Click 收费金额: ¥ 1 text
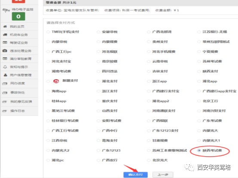This screenshot has width=238, height=178. pyautogui.click(x=167, y=10)
